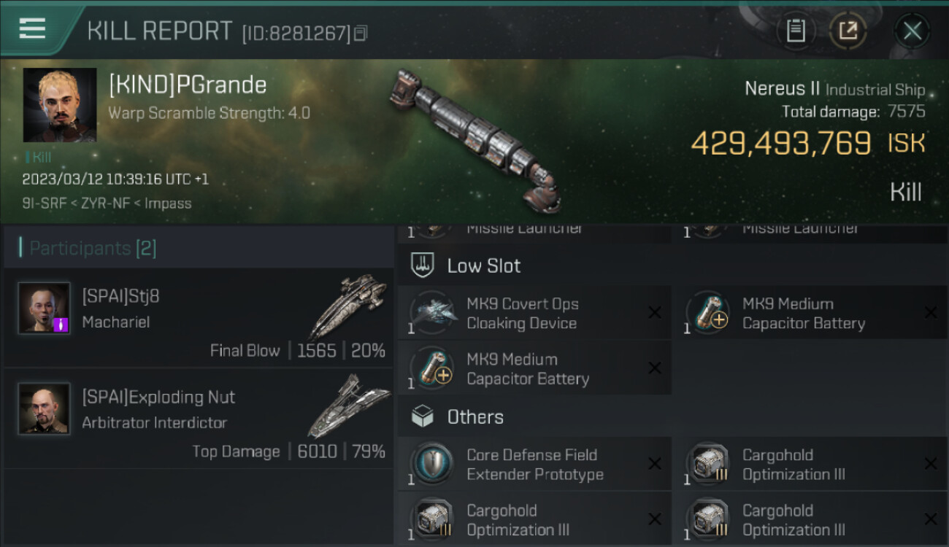Copy the kill report ID
This screenshot has width=949, height=547.
[361, 33]
